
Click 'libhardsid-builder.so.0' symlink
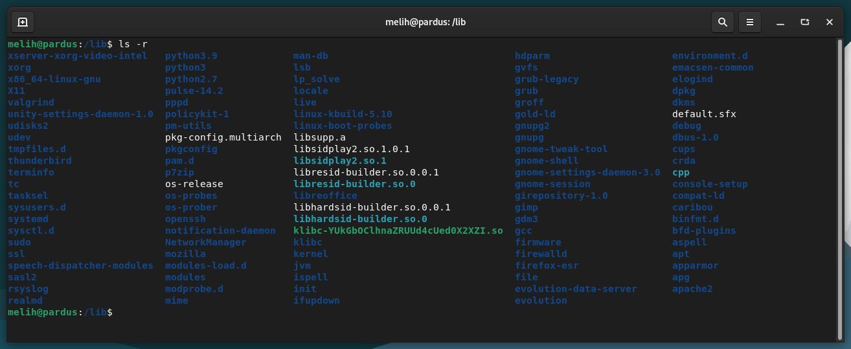(360, 219)
